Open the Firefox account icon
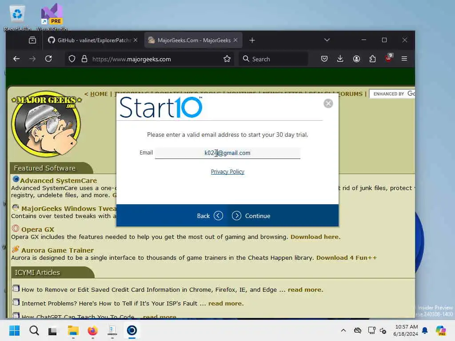This screenshot has height=341, width=455. 356,59
